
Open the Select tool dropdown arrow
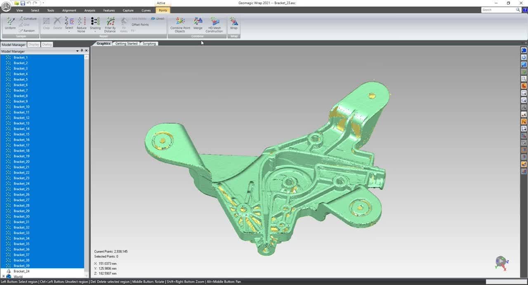tap(69, 32)
